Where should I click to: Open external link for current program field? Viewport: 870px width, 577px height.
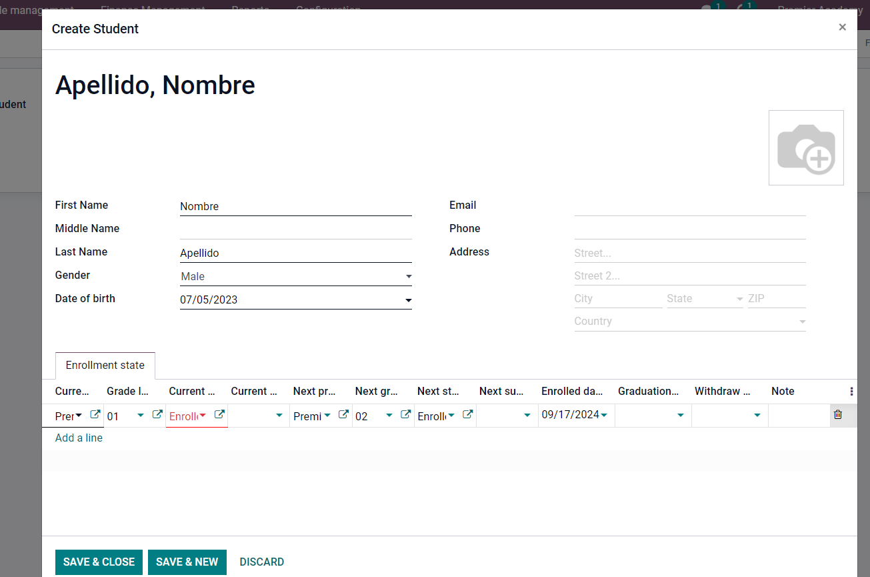point(95,414)
